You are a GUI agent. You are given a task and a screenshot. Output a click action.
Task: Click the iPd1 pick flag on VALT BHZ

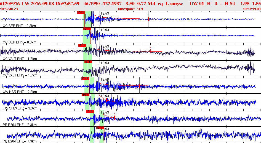pos(82,45)
